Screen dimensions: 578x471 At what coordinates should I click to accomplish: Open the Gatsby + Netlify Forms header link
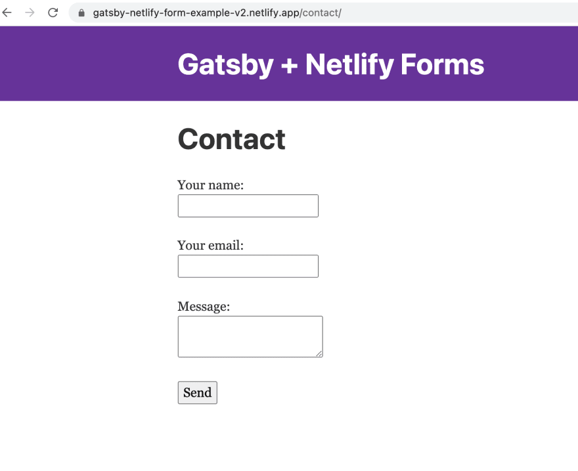[x=330, y=64]
